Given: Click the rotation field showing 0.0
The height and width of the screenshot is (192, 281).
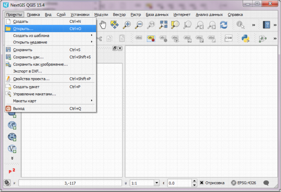Looking at the screenshot, I should click(x=179, y=183).
